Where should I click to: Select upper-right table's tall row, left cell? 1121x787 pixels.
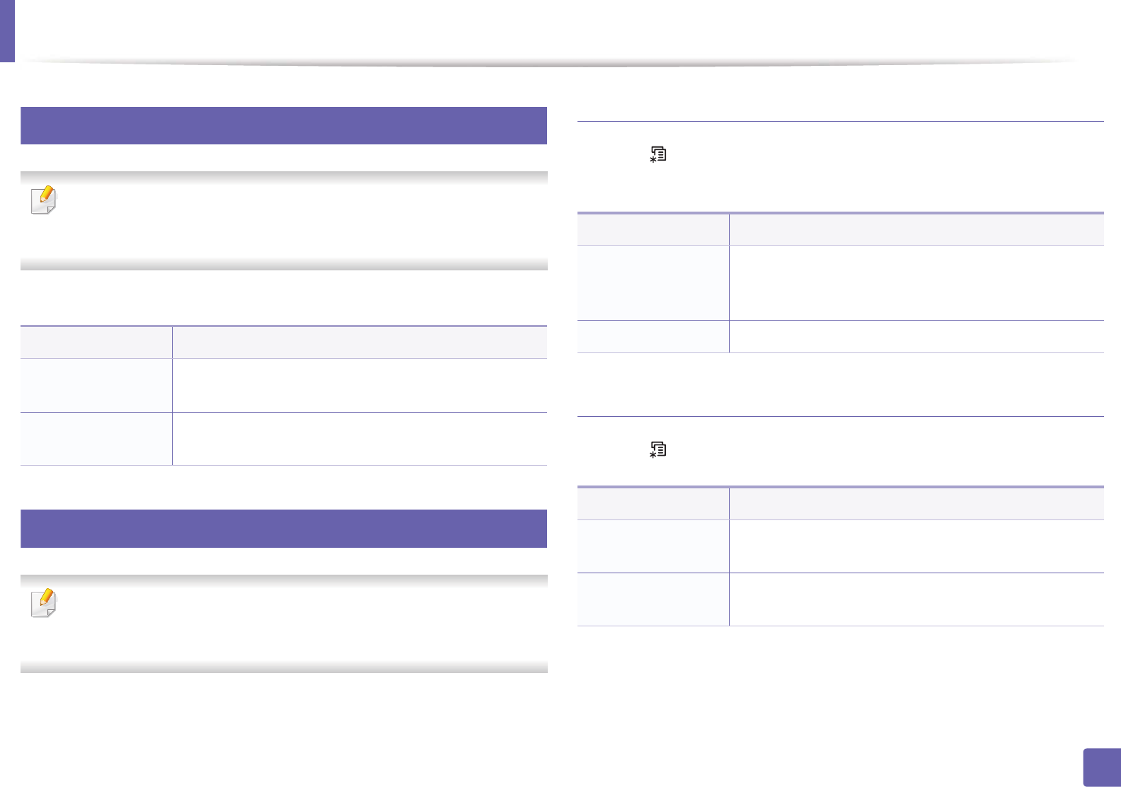653,282
